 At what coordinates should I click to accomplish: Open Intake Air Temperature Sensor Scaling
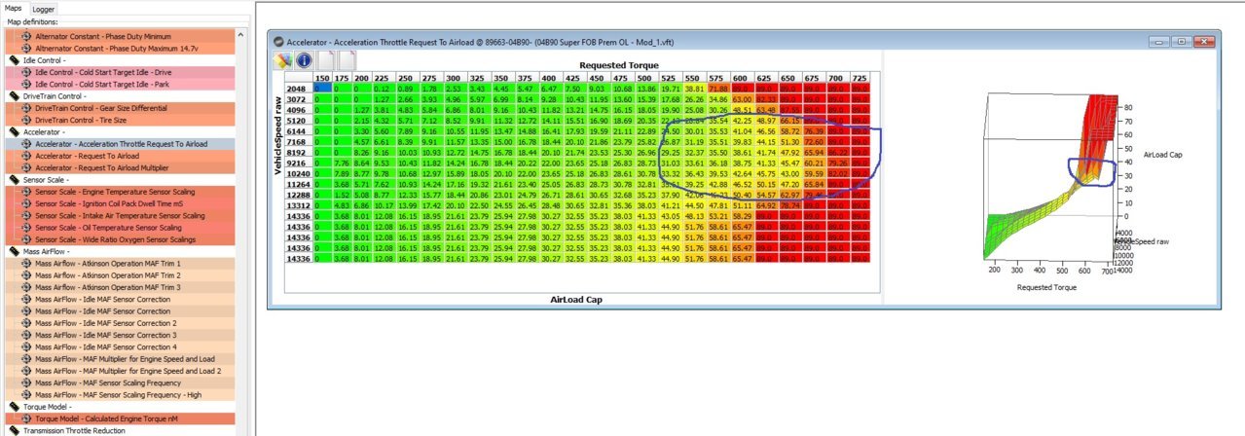point(119,215)
